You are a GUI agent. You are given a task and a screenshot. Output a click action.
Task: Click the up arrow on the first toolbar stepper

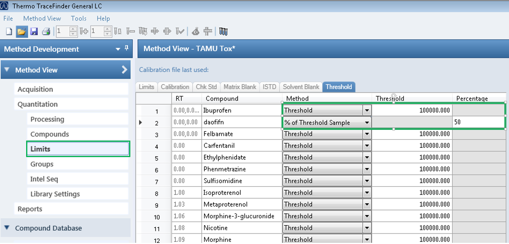click(x=72, y=29)
